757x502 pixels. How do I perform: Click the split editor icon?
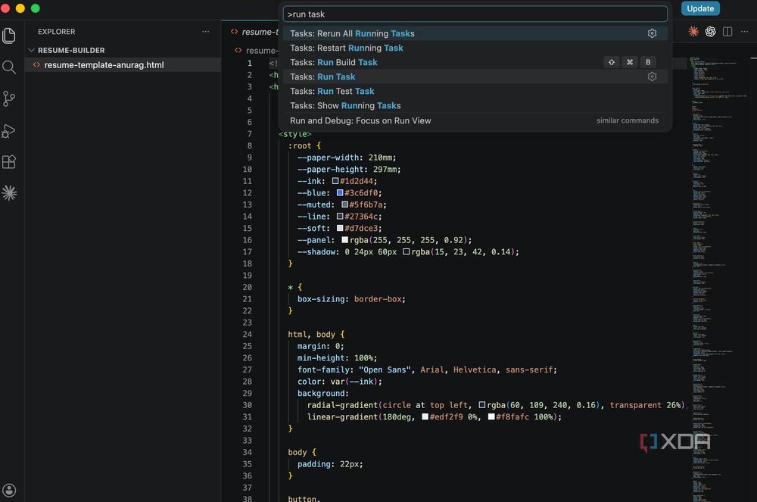[x=727, y=32]
